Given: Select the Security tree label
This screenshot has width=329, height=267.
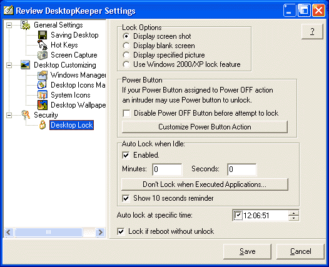Looking at the screenshot, I should pyautogui.click(x=46, y=115).
